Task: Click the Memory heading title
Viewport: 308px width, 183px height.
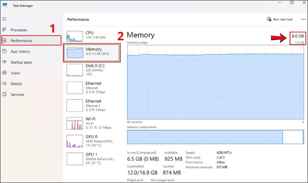Action: [x=141, y=35]
